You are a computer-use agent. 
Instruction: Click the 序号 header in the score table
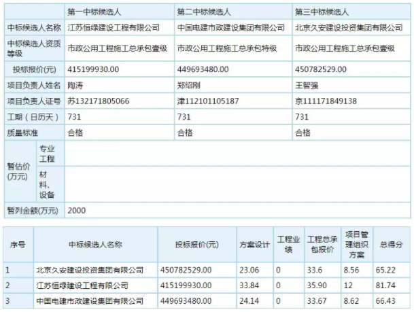pyautogui.click(x=18, y=245)
